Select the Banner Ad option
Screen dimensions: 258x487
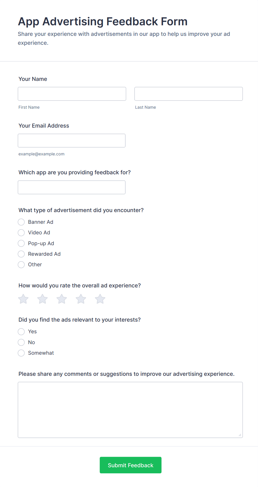click(21, 222)
